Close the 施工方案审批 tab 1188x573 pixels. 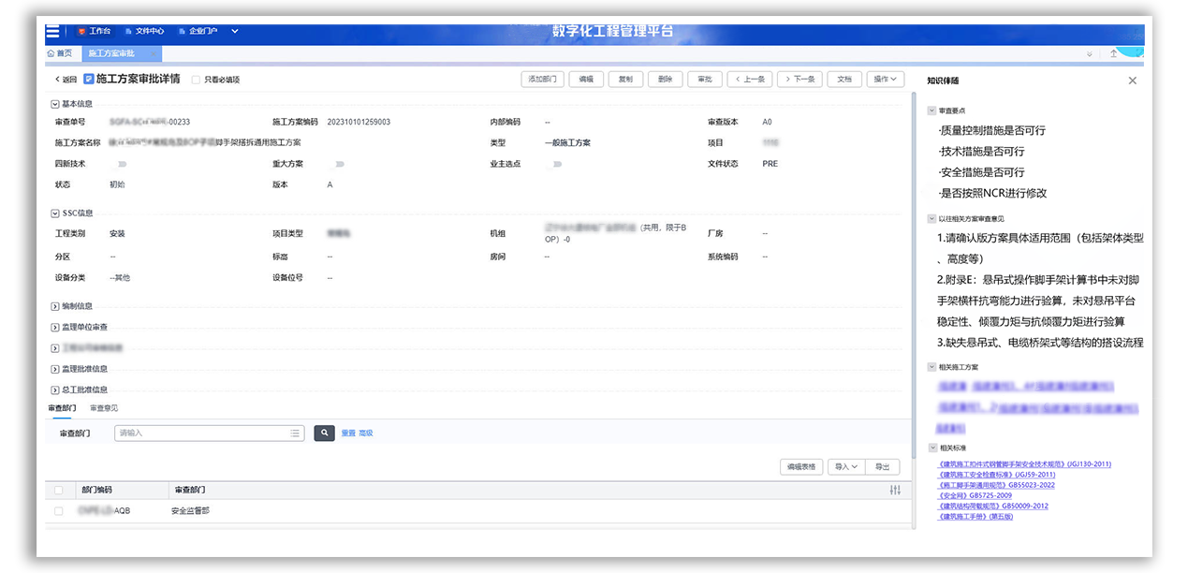(x=154, y=54)
